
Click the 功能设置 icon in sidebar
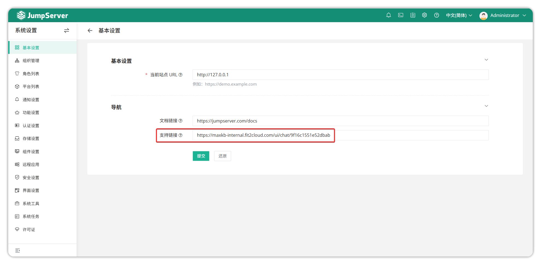(17, 112)
